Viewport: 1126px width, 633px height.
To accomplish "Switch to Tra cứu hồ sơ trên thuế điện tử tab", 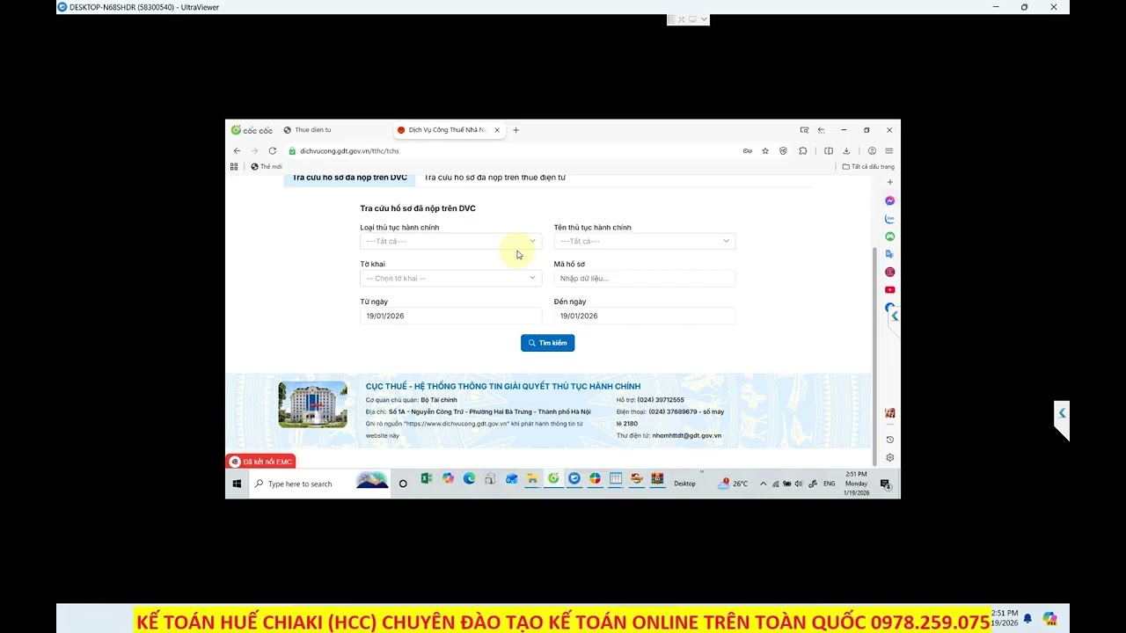I will tap(494, 178).
